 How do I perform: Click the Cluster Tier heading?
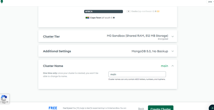coord(51,37)
